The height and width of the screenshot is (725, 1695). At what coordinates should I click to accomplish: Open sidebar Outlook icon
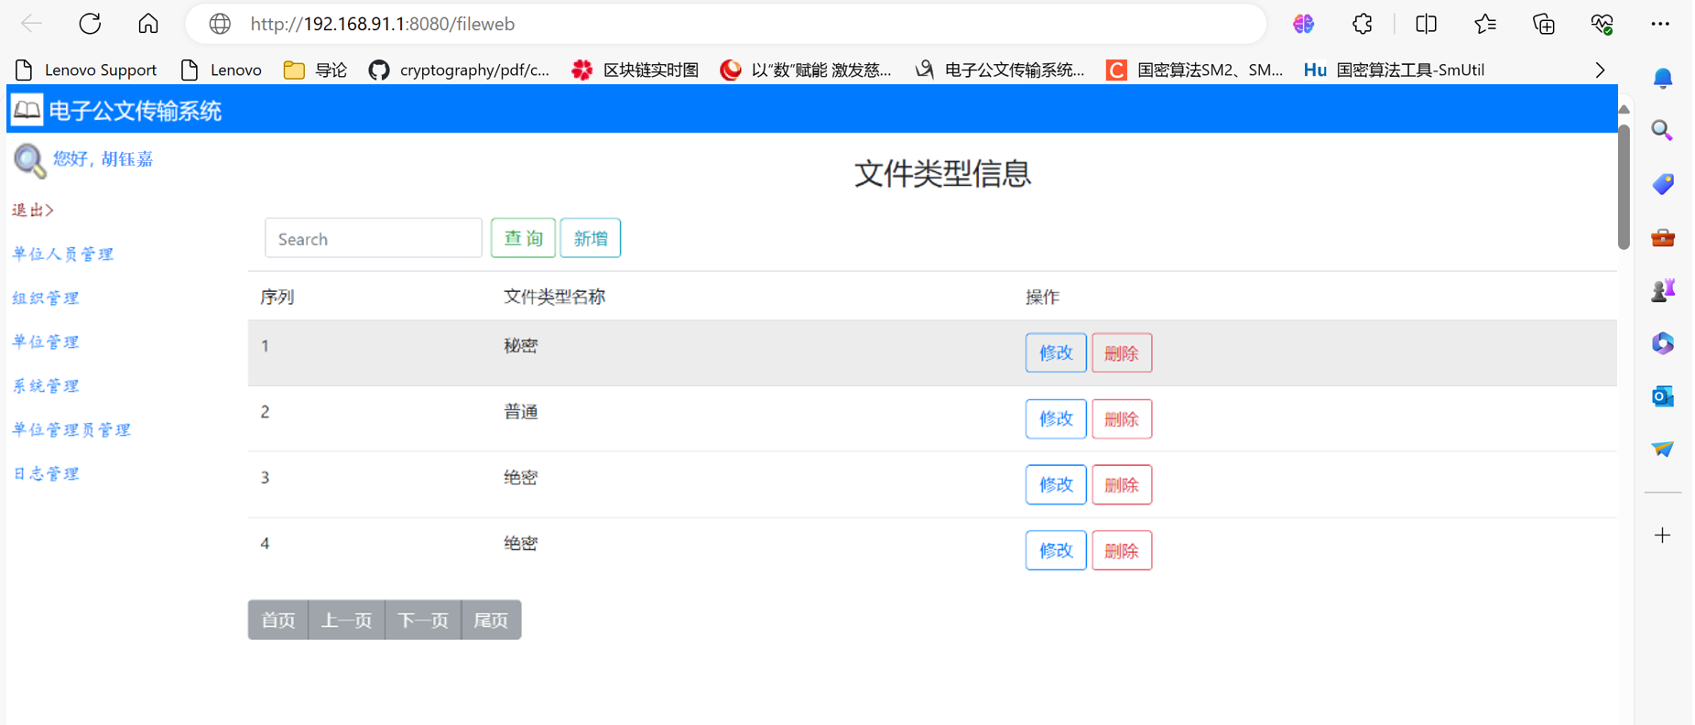point(1663,396)
